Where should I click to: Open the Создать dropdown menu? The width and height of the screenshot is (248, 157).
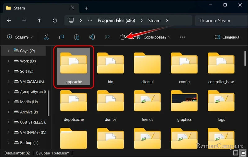coord(20,37)
